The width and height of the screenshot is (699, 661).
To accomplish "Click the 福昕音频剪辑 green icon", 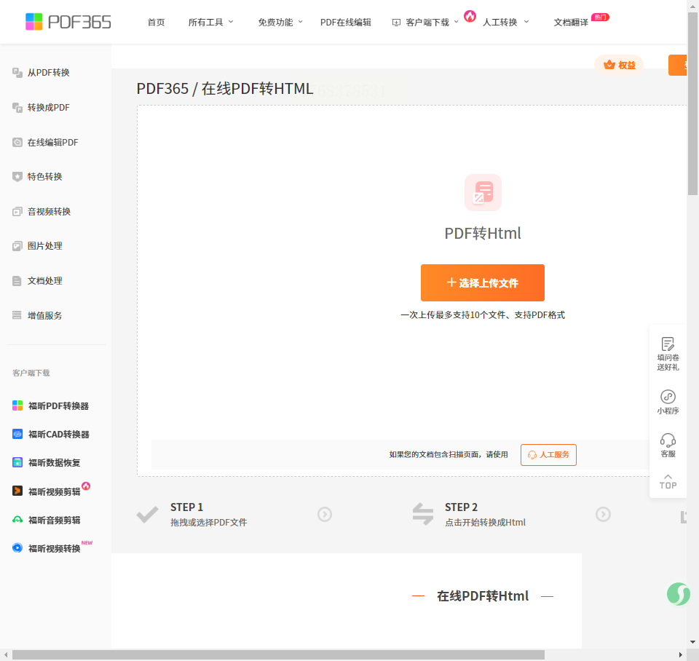I will click(17, 520).
